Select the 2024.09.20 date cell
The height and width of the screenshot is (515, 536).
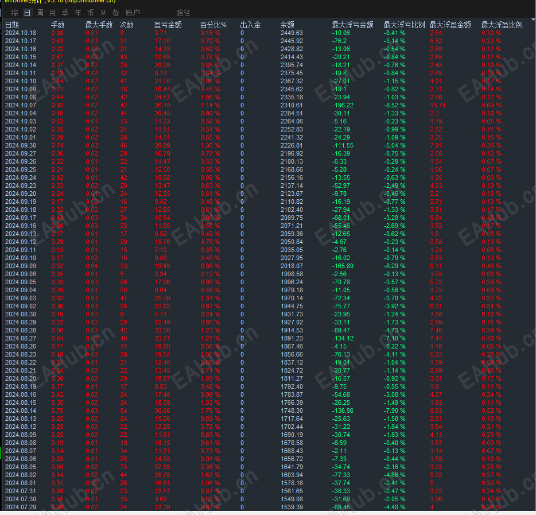pyautogui.click(x=21, y=194)
